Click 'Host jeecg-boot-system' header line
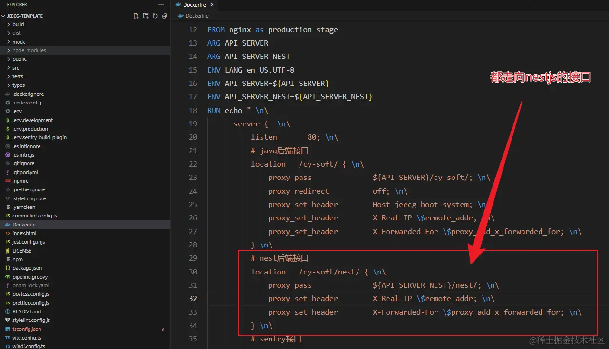609x349 pixels. pos(378,205)
